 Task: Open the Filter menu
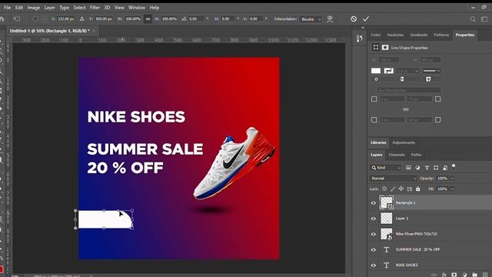pyautogui.click(x=95, y=8)
